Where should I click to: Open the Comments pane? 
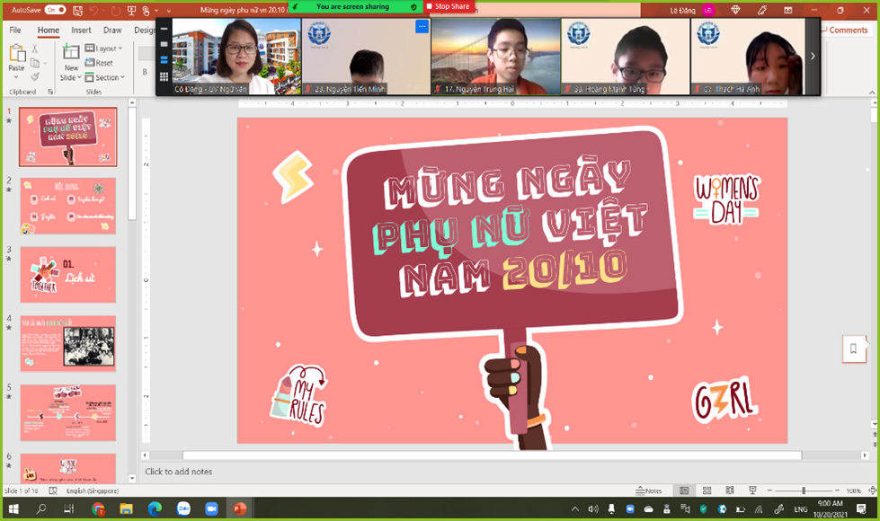(x=844, y=30)
